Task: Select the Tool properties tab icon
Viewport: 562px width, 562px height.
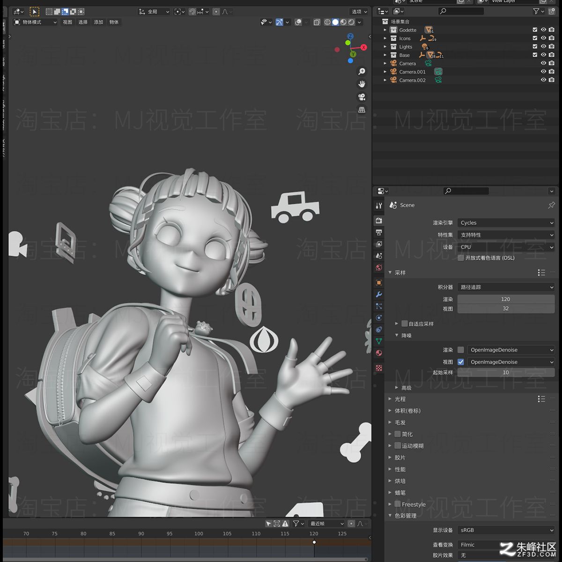Action: [x=379, y=206]
